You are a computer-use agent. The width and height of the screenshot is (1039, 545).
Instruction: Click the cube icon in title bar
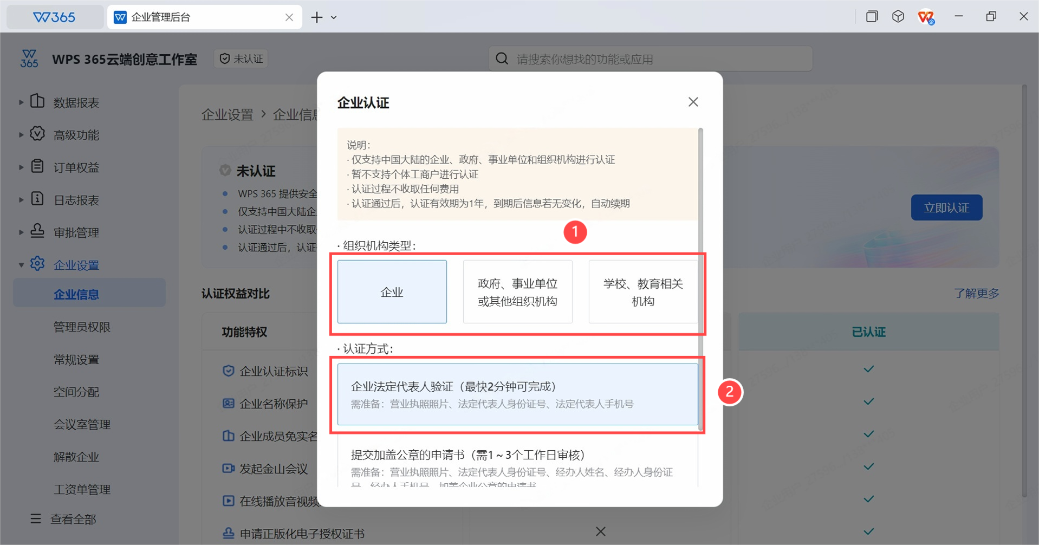(898, 16)
